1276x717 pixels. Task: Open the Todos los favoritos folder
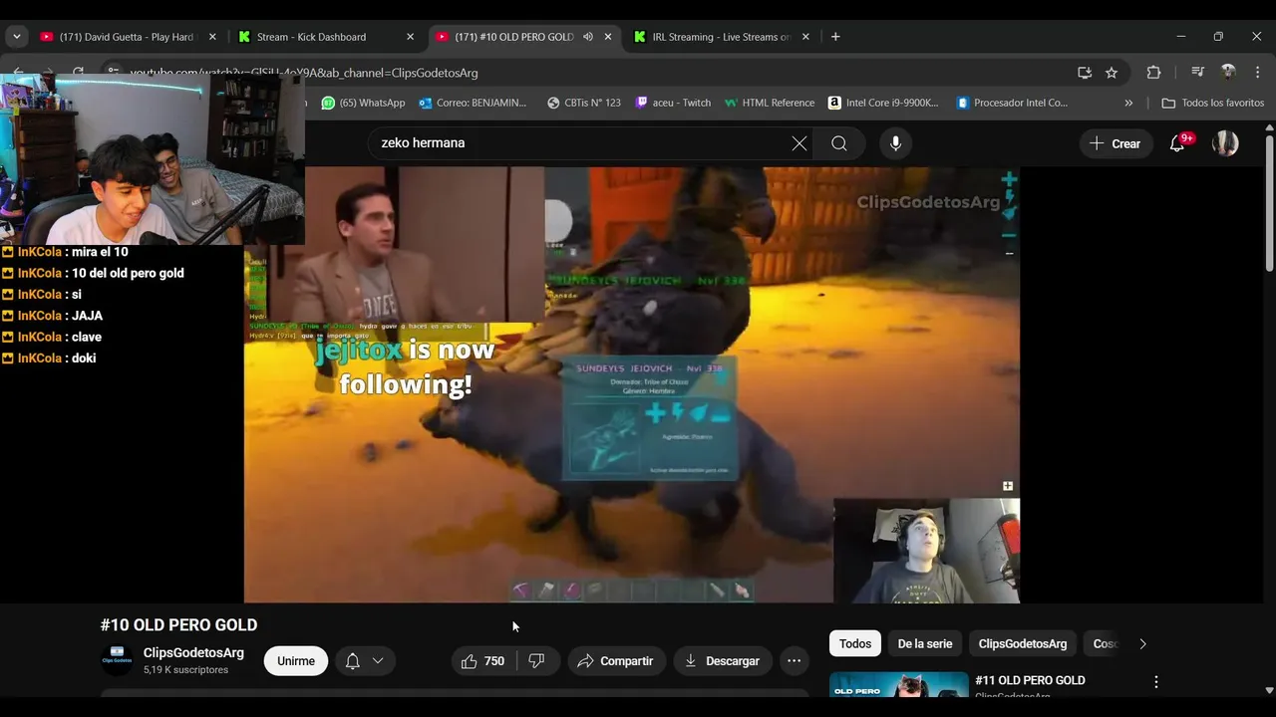tap(1213, 103)
